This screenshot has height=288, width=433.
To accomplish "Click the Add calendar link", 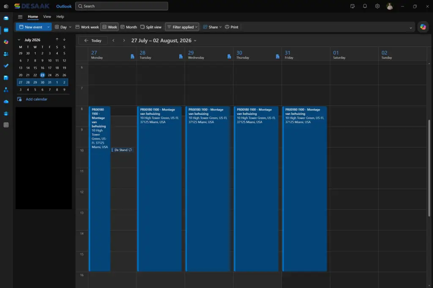I will 36,99.
